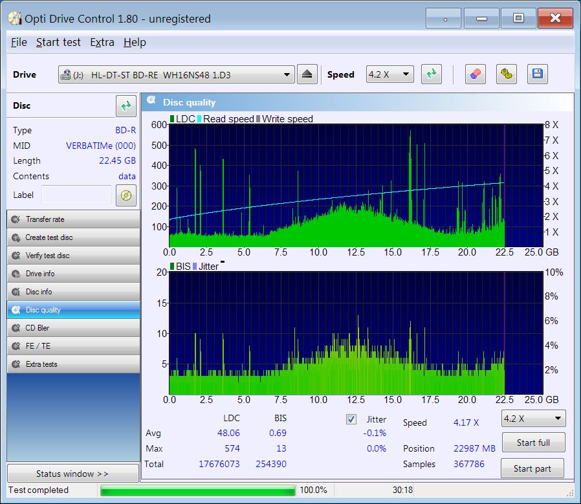
Task: Click the disc label icon button
Action: coord(126,195)
